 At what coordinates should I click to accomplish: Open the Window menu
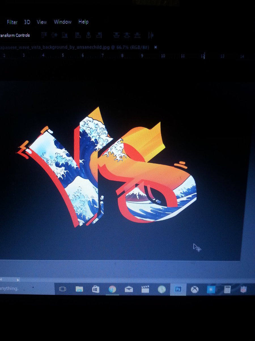(63, 22)
